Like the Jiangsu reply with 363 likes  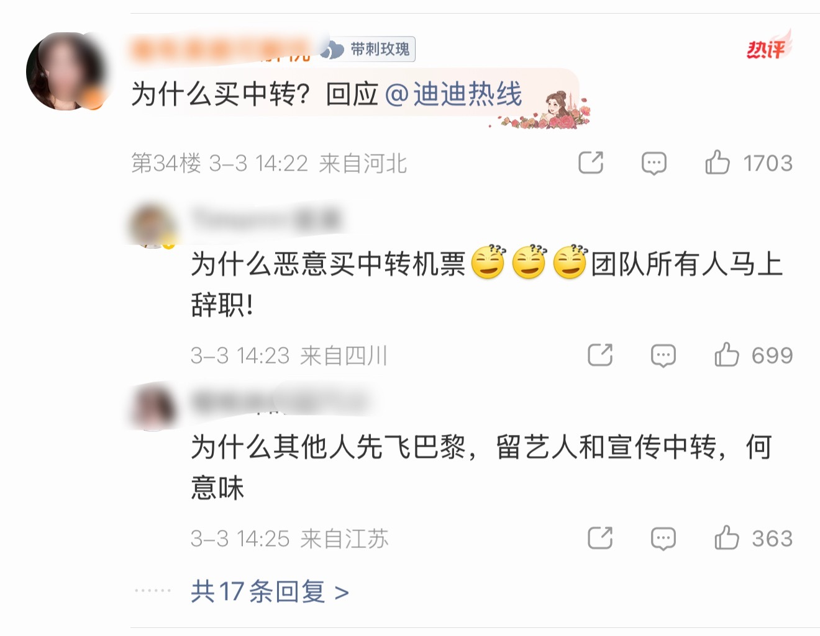(x=753, y=539)
